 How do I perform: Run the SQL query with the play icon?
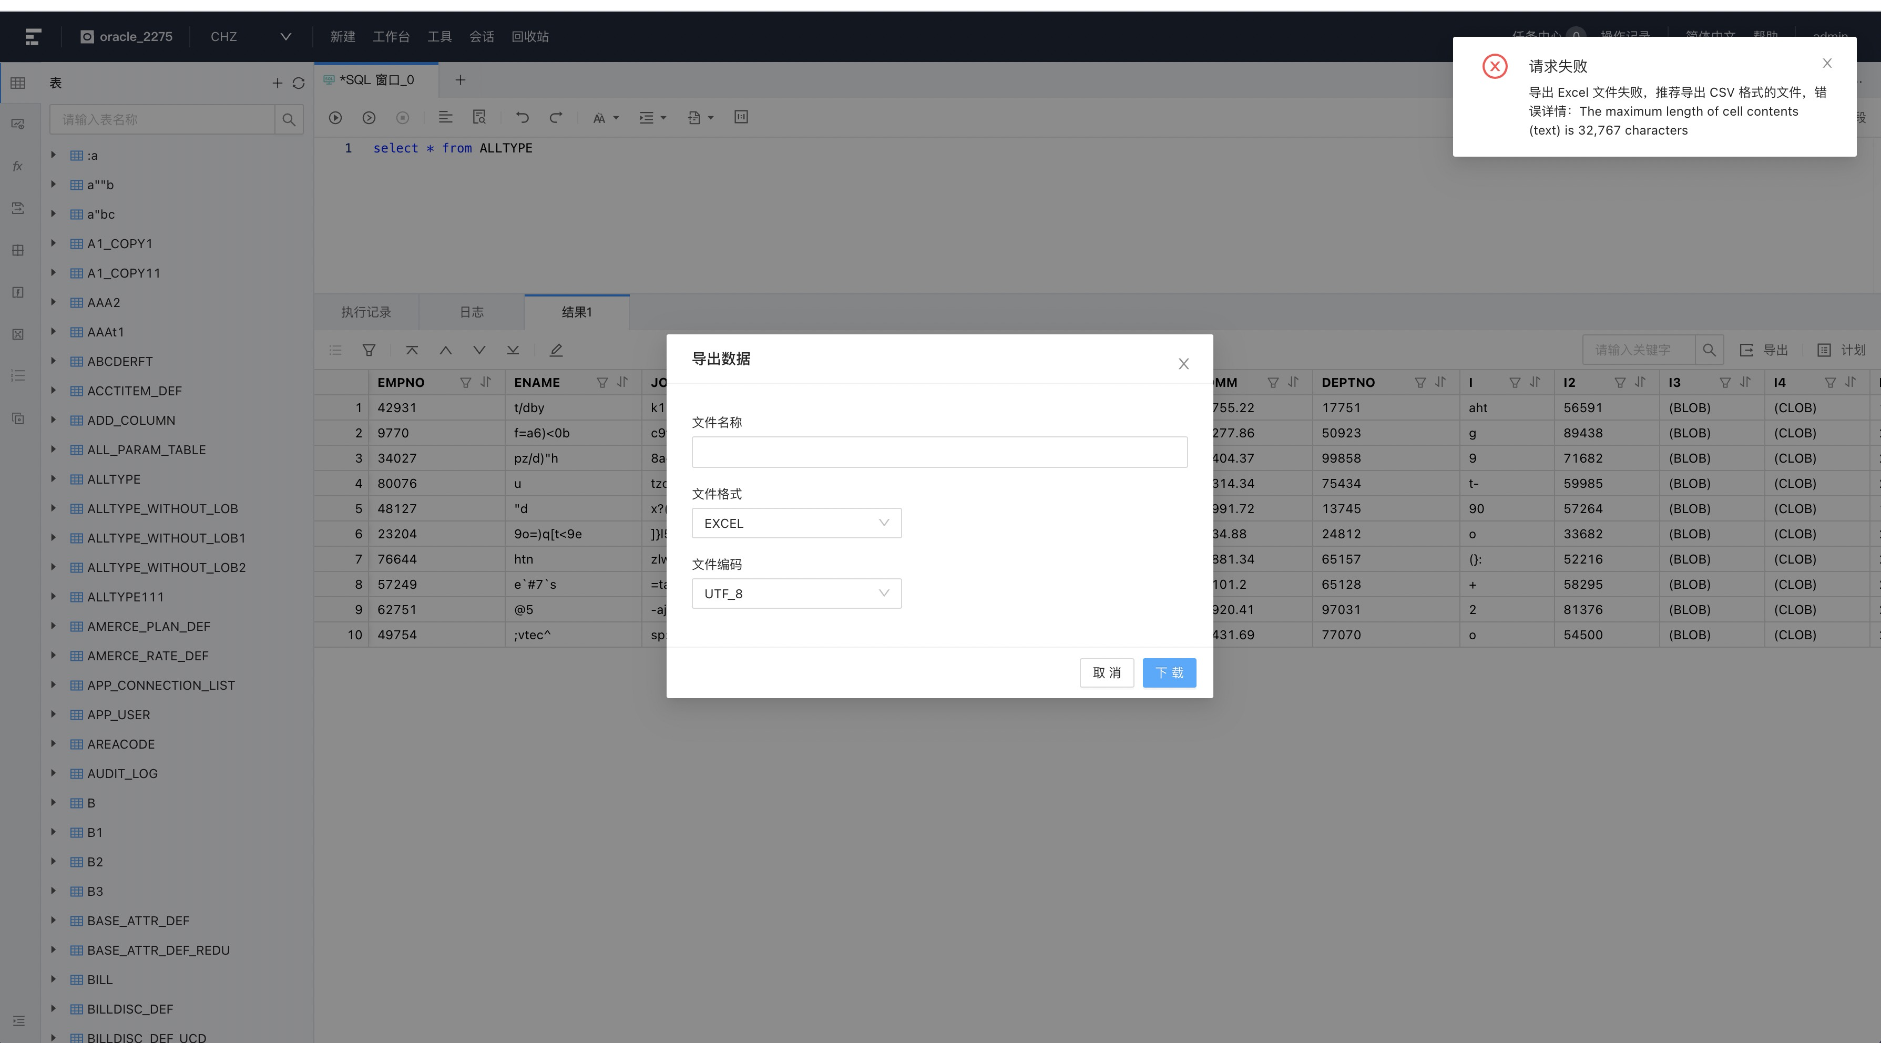click(335, 117)
